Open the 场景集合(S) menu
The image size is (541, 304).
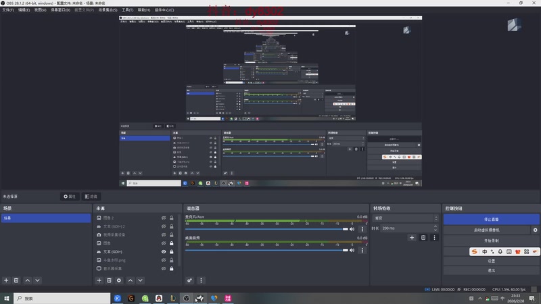point(108,10)
